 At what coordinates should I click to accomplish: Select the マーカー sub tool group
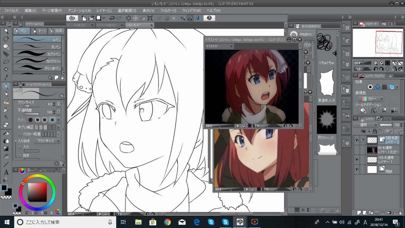point(39,31)
